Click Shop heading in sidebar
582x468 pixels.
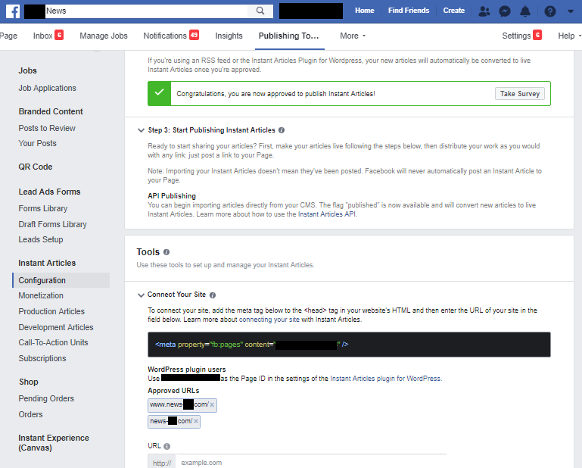pyautogui.click(x=29, y=382)
